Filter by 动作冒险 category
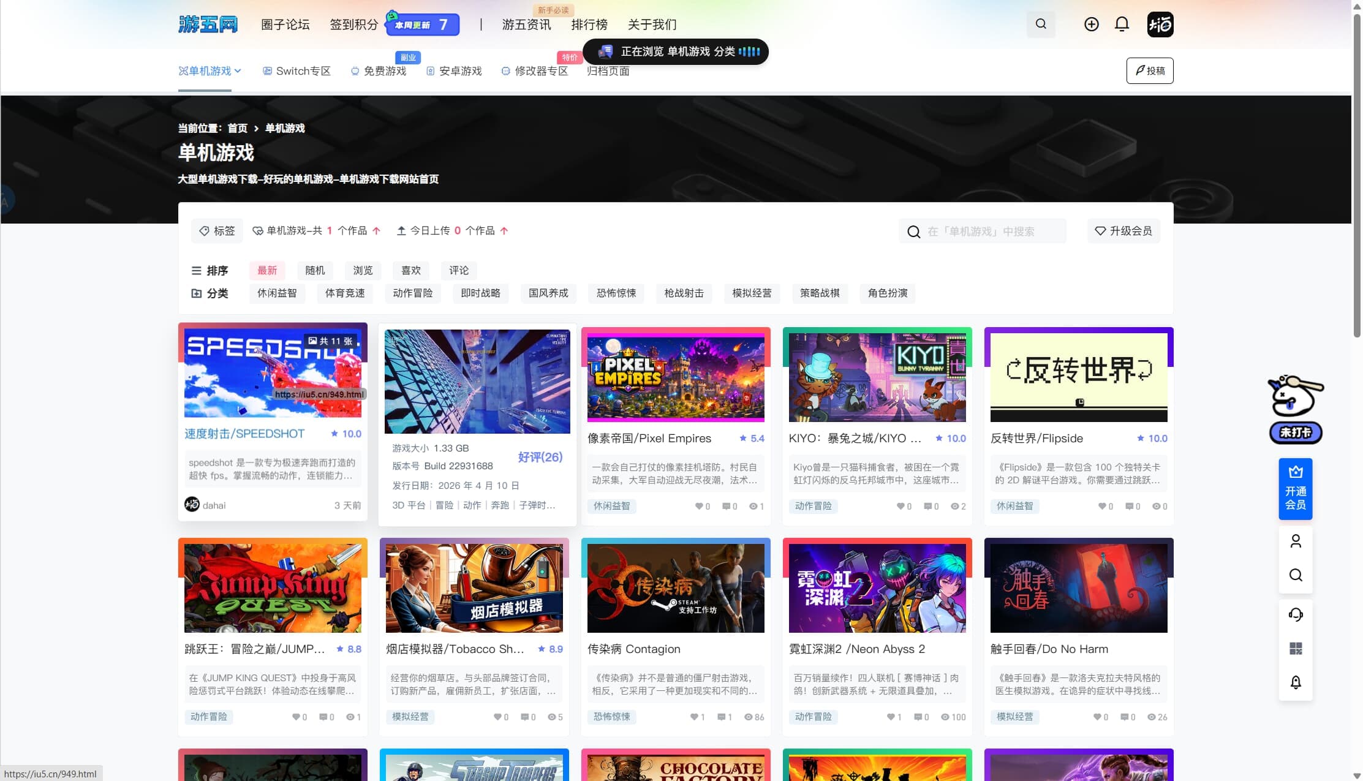Screen dimensions: 1363x781 (x=413, y=293)
